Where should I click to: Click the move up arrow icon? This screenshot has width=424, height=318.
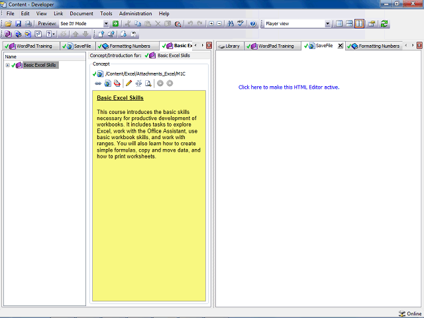point(76,34)
